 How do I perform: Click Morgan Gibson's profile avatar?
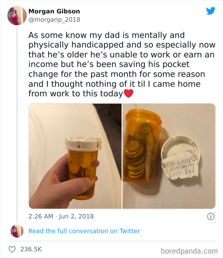coord(16,15)
